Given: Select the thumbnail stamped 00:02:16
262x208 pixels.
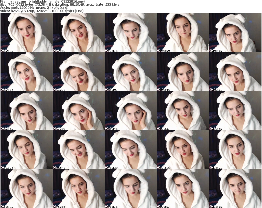Looking at the screenshot, I should point(131,33).
